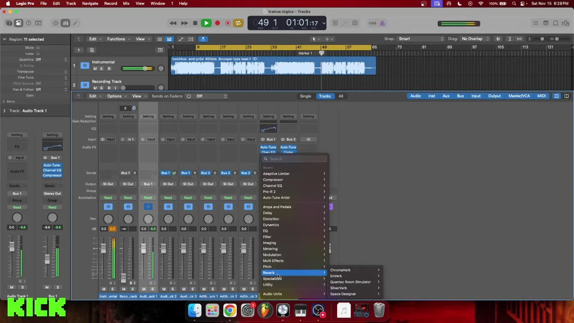Open tracks area Functions dropdown
This screenshot has width=574, height=323.
point(119,39)
